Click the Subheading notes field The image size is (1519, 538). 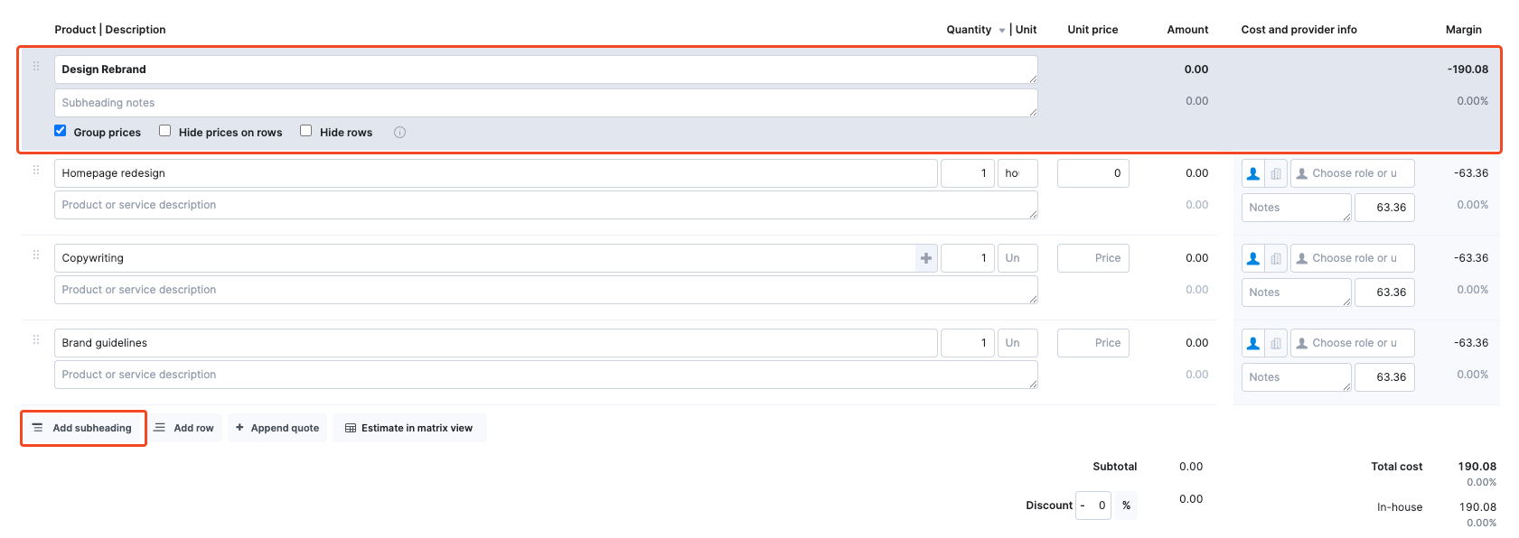pos(545,103)
